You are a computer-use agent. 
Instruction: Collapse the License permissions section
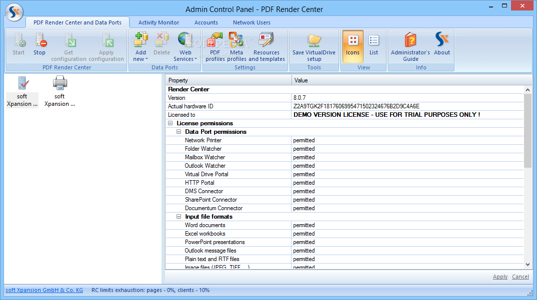coord(170,123)
